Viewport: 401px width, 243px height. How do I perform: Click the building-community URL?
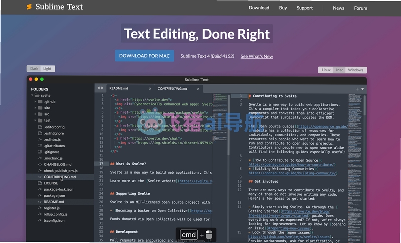tap(292, 173)
